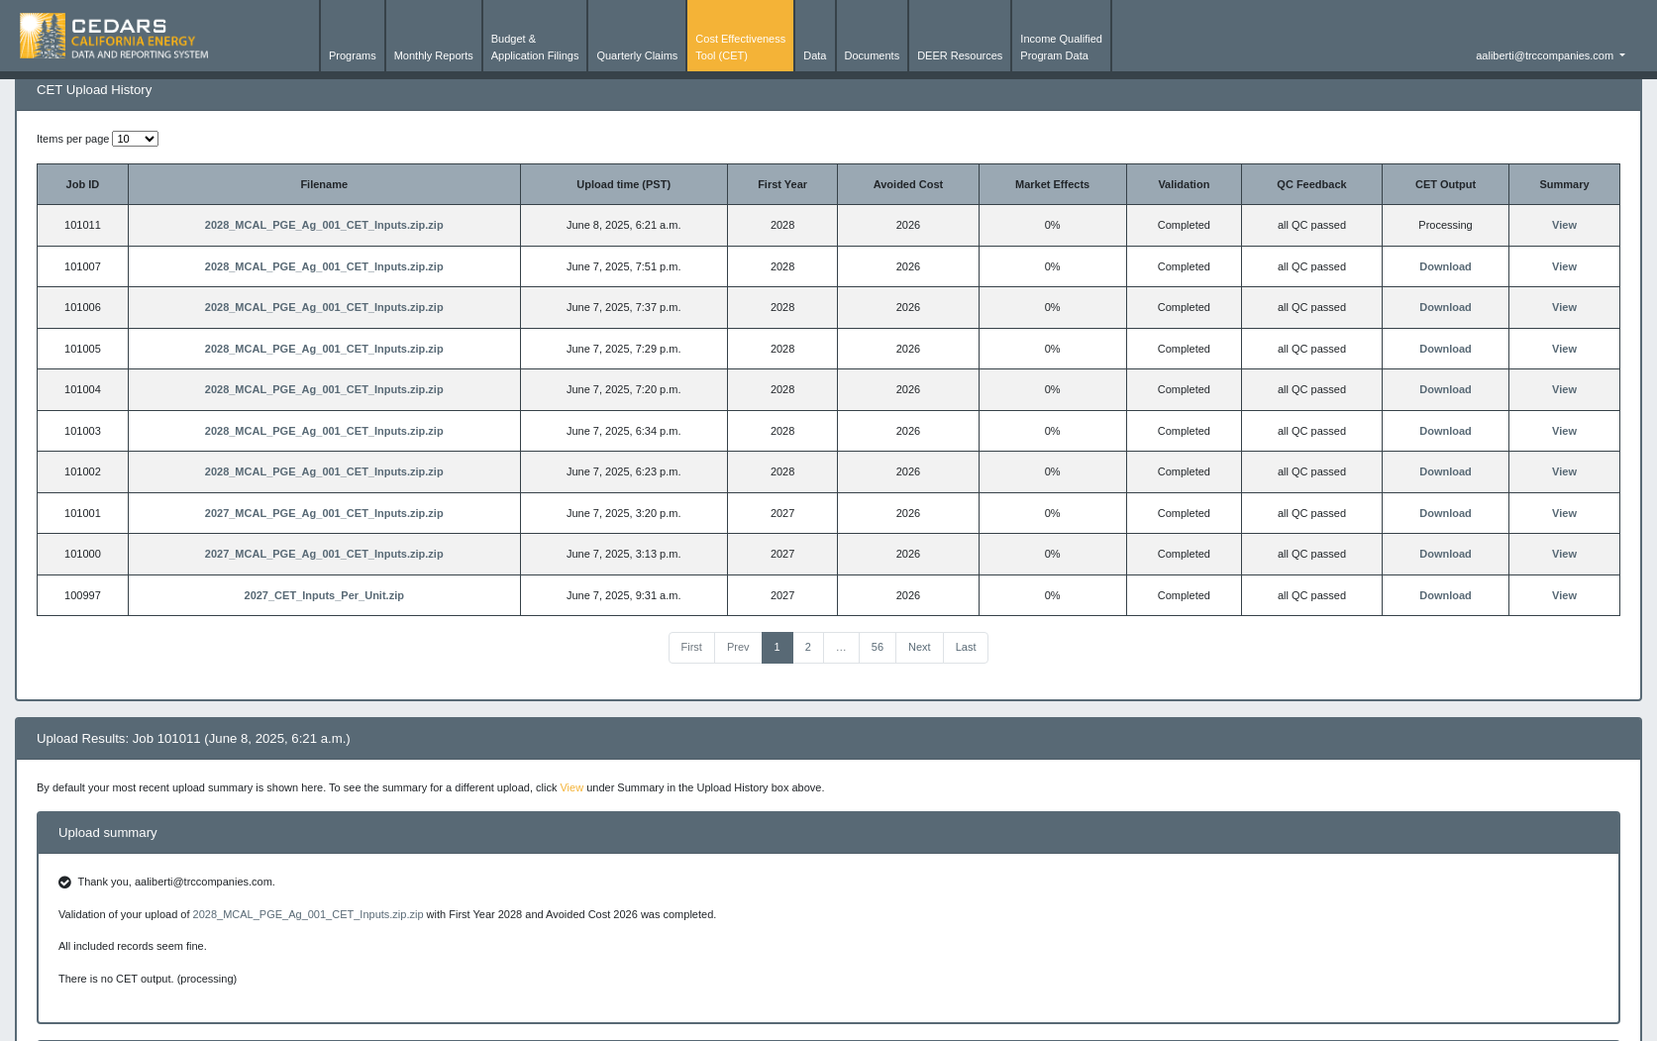Open the Items per page dropdown

135,139
